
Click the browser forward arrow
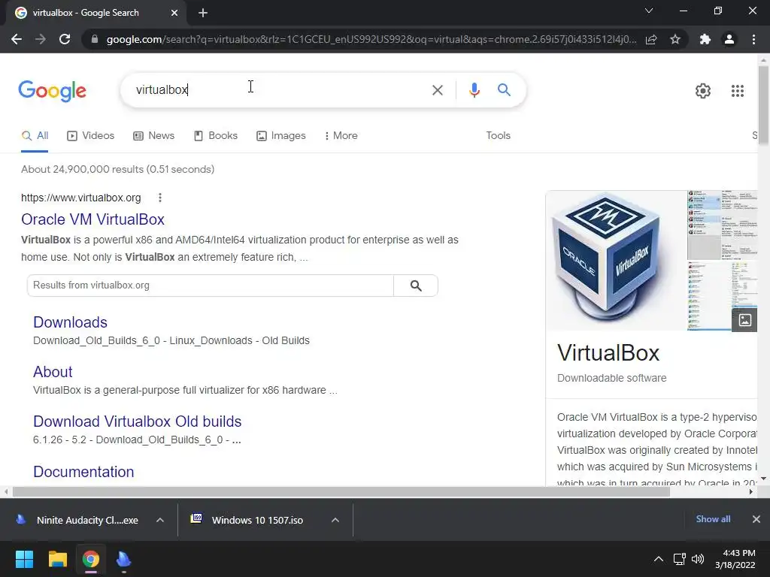click(x=41, y=39)
